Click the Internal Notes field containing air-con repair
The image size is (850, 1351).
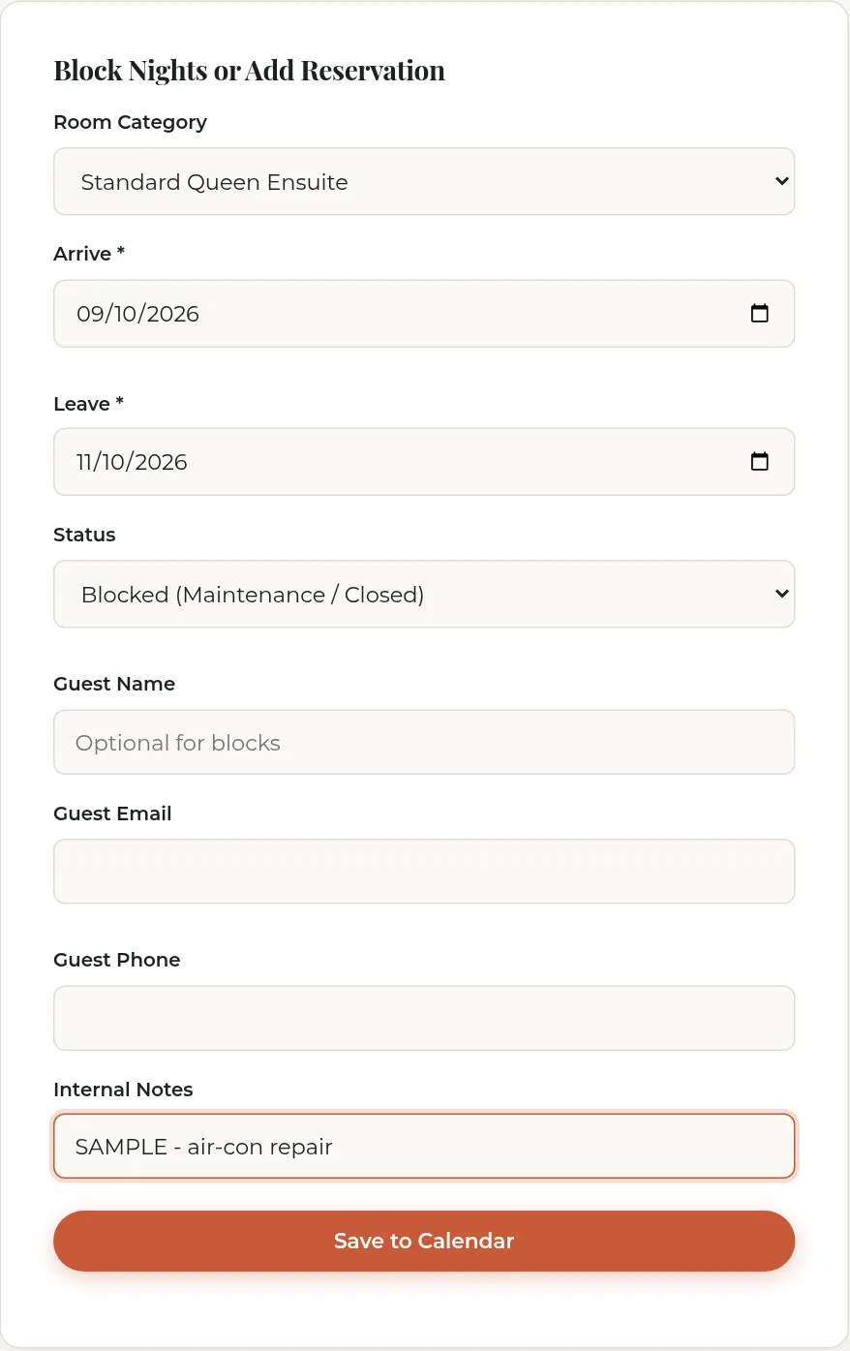tap(424, 1147)
